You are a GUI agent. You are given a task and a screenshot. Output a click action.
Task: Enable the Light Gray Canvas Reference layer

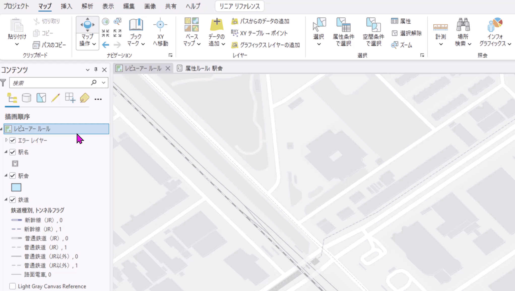coord(13,286)
